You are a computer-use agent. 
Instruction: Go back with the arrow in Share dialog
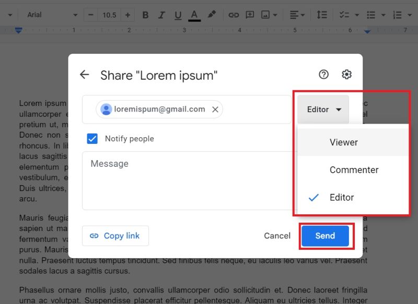click(x=84, y=75)
